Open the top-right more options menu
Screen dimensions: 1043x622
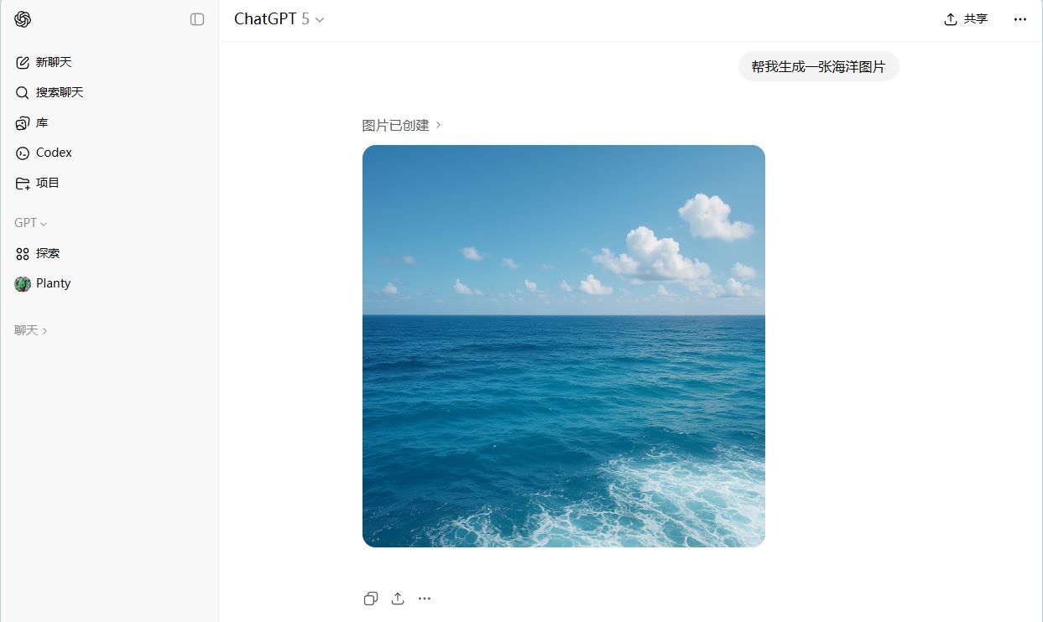coord(1020,19)
